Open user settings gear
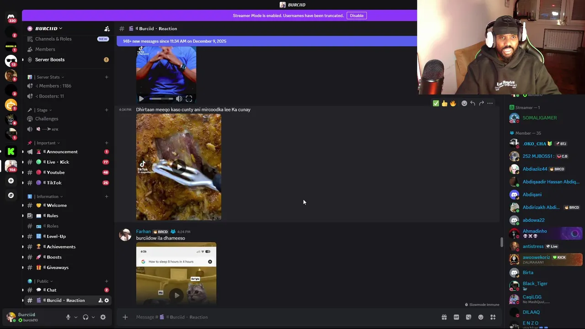The width and height of the screenshot is (585, 329). [x=103, y=317]
